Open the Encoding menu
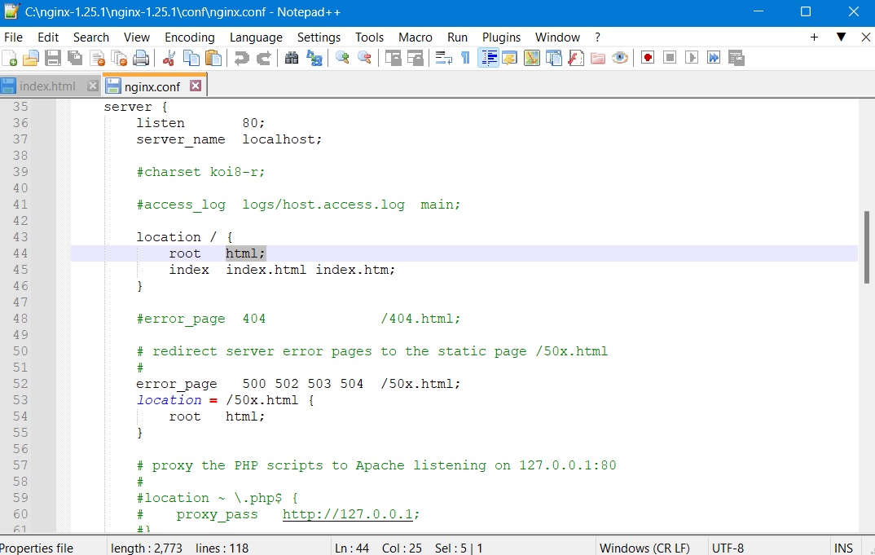The height and width of the screenshot is (555, 875). tap(189, 37)
